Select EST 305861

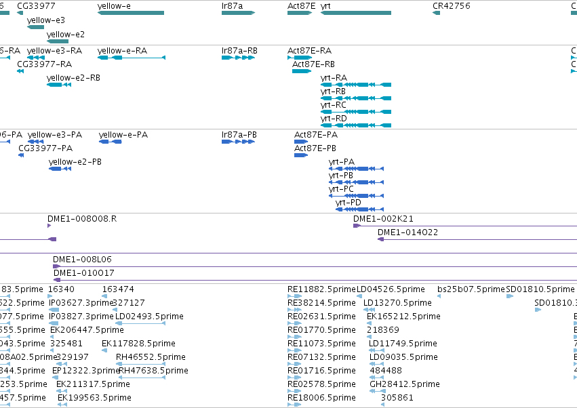pyautogui.click(x=382, y=405)
